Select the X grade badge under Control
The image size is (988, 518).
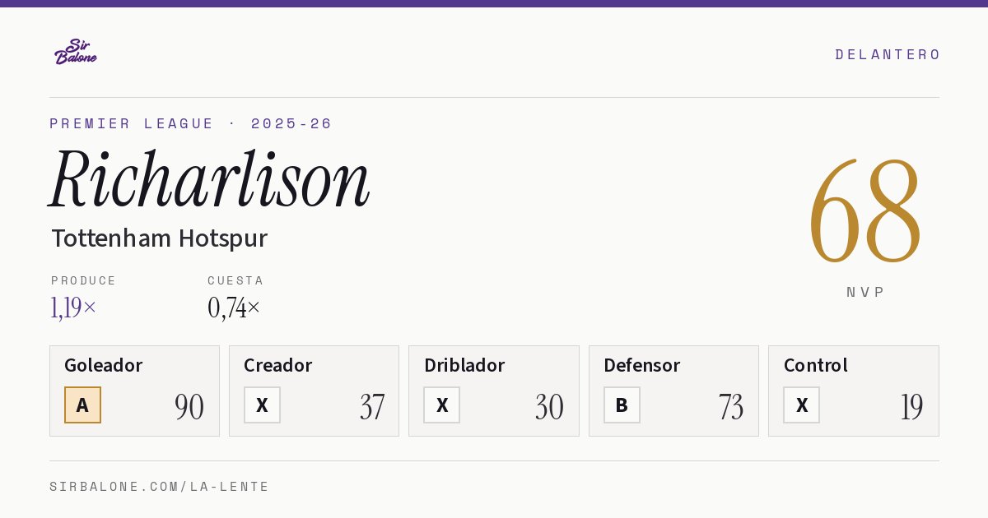point(801,405)
